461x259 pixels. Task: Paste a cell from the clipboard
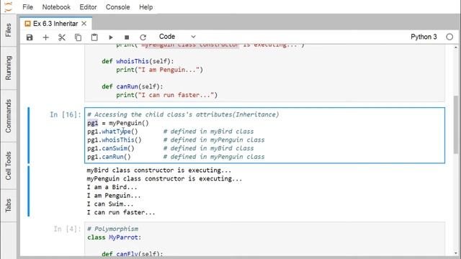tap(94, 37)
